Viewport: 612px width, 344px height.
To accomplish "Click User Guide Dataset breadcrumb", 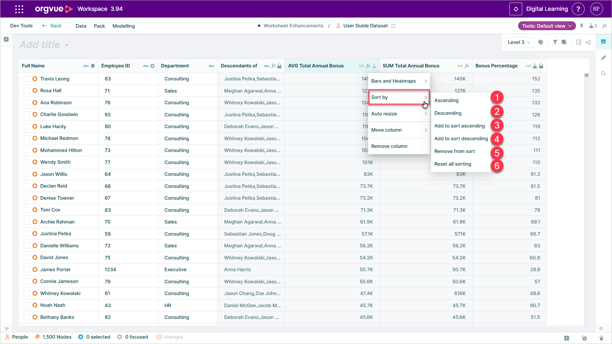I will [x=365, y=26].
